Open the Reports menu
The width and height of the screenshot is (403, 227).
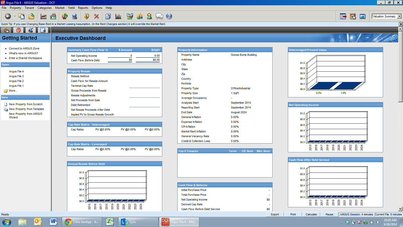click(83, 8)
